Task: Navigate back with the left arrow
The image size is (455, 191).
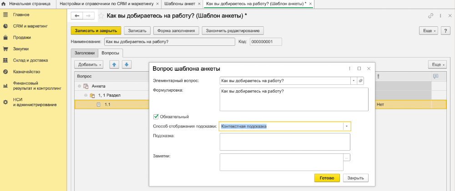Action: [77, 15]
